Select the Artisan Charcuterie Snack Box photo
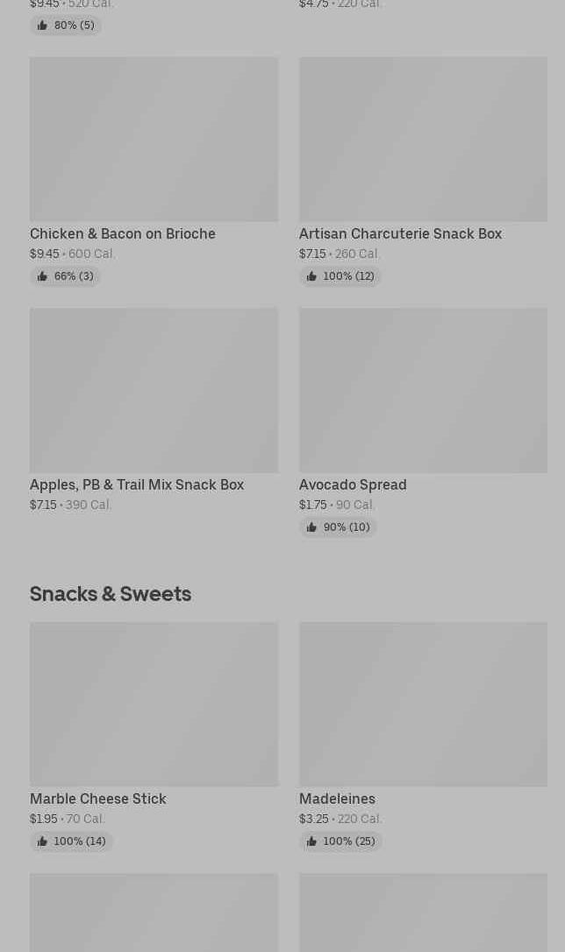The width and height of the screenshot is (565, 952). [x=423, y=140]
